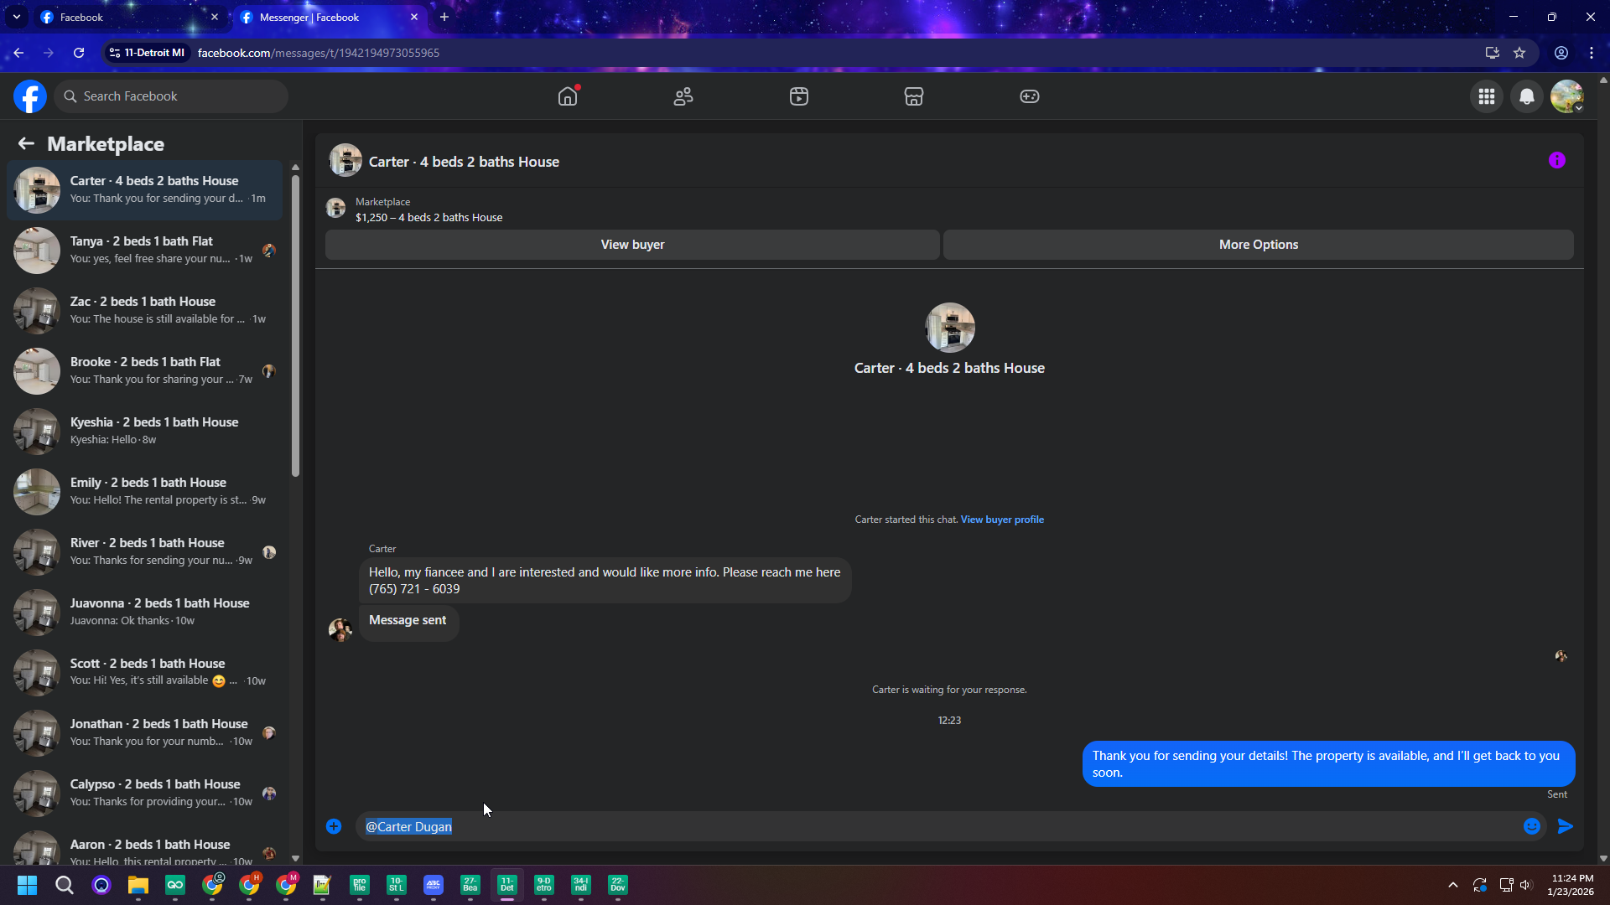Open the View buyer profile link
Screen dimensions: 1610x905
[x=1002, y=520]
